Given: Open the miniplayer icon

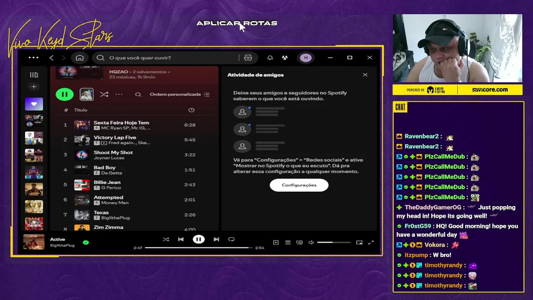Looking at the screenshot, I should [359, 242].
